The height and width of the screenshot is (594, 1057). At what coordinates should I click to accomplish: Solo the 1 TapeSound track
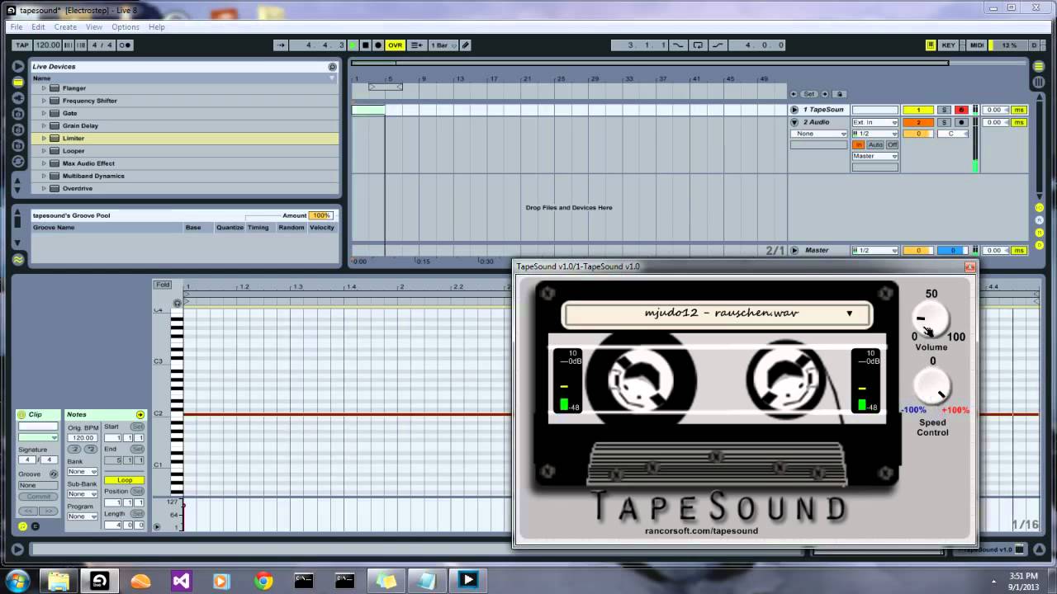coord(945,110)
